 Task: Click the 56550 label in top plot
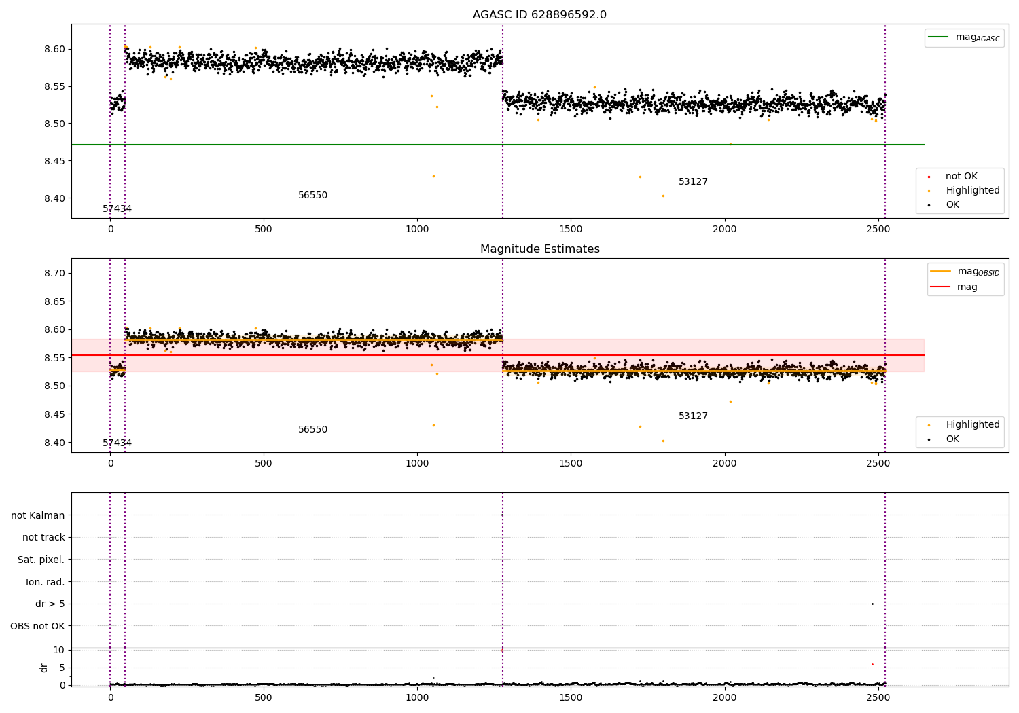[x=312, y=196]
